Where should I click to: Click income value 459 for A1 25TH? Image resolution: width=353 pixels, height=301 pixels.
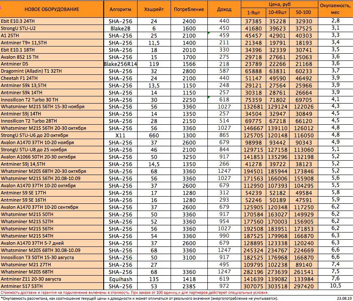(224, 36)
